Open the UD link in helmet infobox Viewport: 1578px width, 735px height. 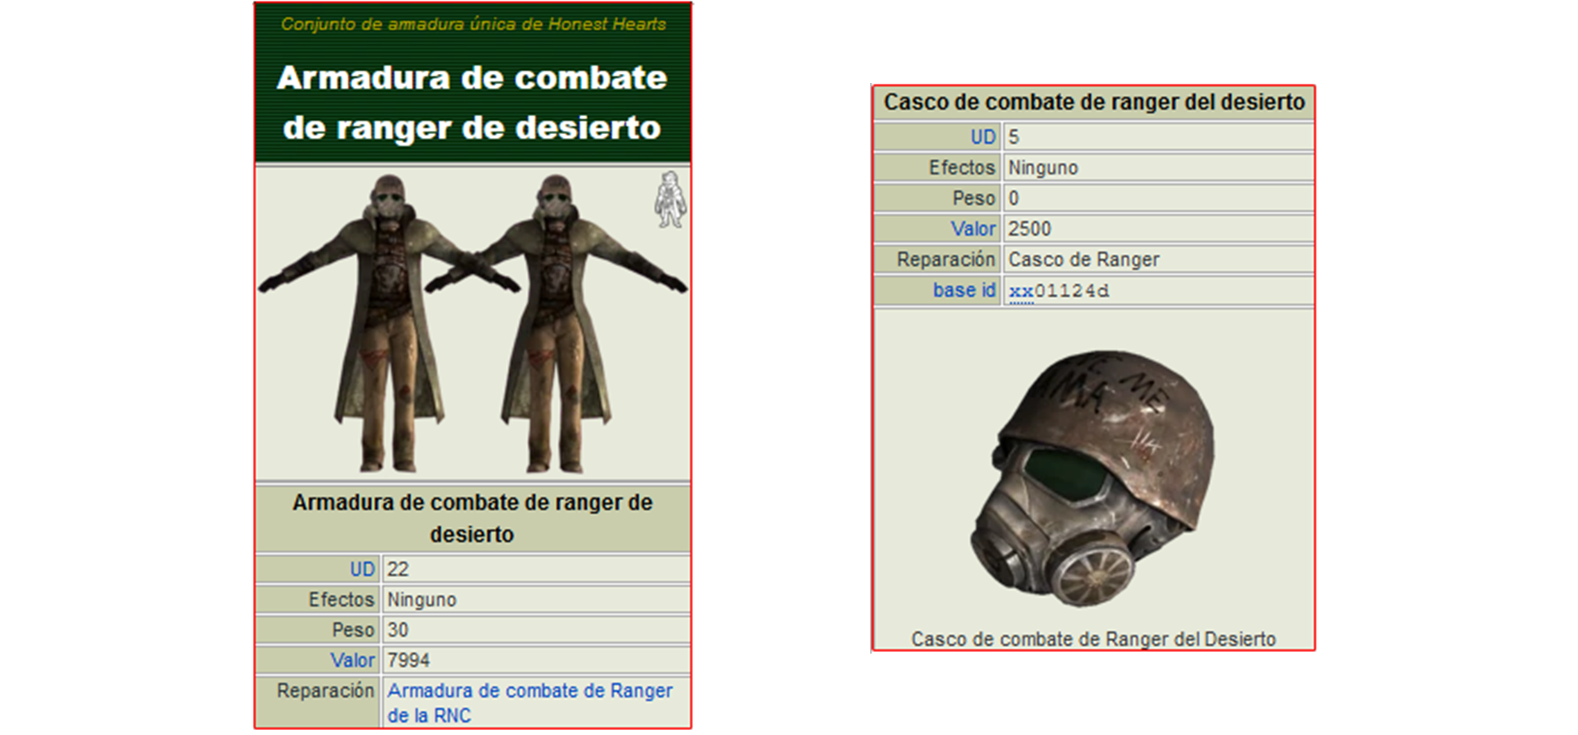(983, 137)
